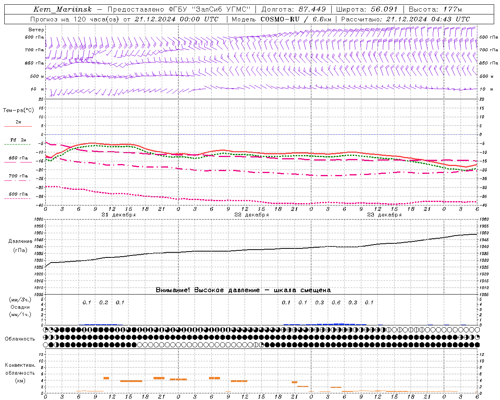Click the Td 2м dew point legend entry
Viewport: 500px width, 400px height.
(18, 141)
